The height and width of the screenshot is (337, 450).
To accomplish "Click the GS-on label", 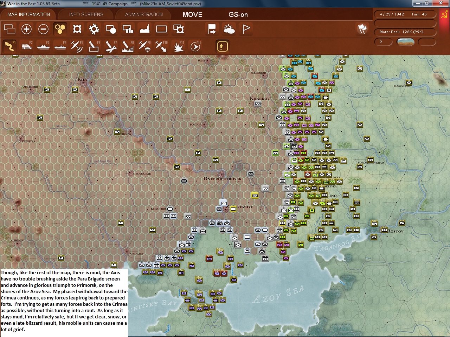I will coord(238,14).
